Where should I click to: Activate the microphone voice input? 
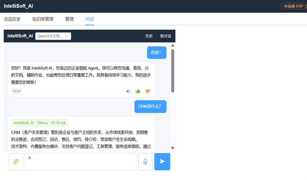(145, 162)
